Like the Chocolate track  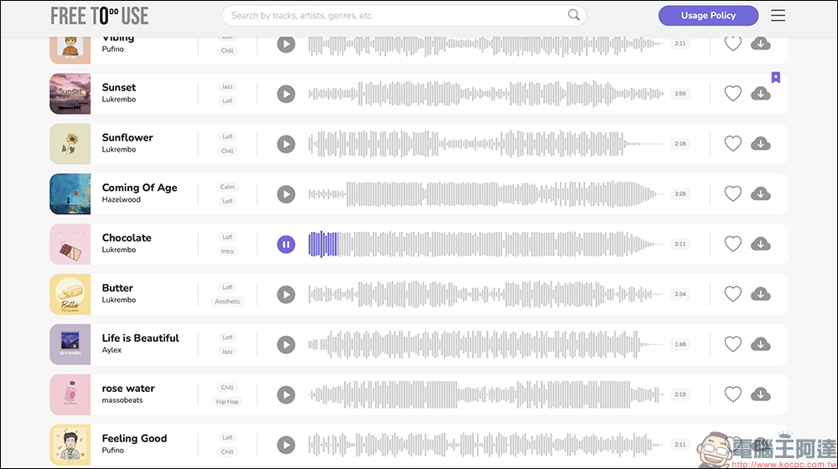[x=732, y=244]
